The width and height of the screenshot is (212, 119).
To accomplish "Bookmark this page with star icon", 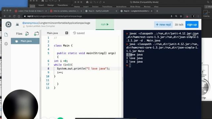I will (x=181, y=16).
